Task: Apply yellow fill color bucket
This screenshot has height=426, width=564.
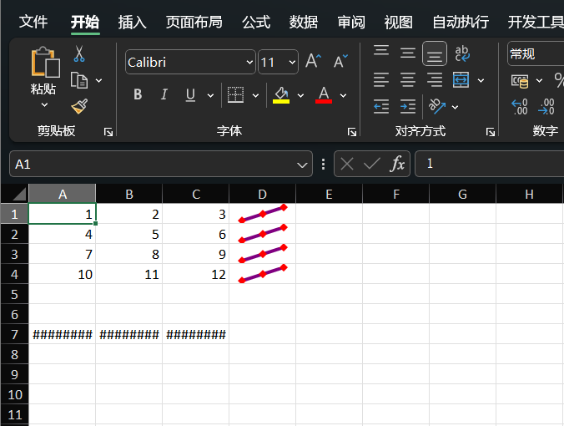Action: (x=281, y=95)
